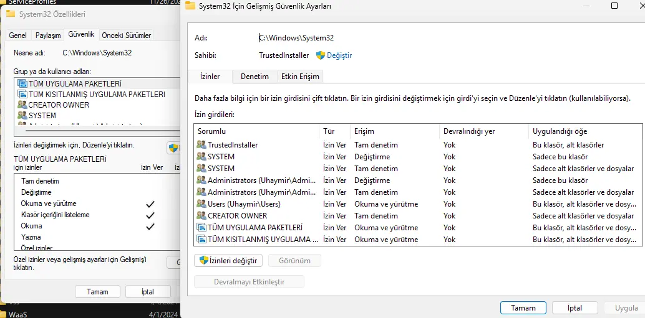Image resolution: width=645 pixels, height=318 pixels.
Task: Select SYSTEM entry applying to Sadece alt klasörler
Action: [x=418, y=169]
